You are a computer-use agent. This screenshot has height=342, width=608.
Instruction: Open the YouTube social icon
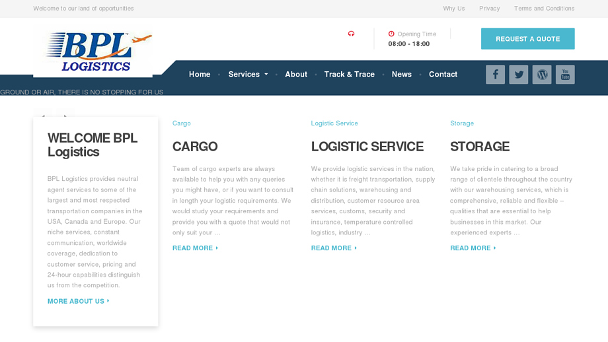(565, 75)
